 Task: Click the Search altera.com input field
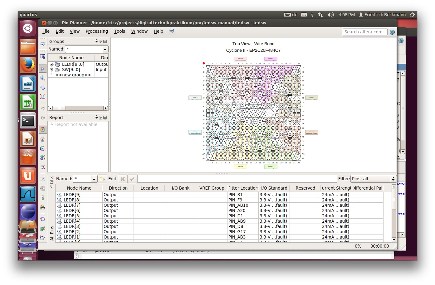(365, 32)
